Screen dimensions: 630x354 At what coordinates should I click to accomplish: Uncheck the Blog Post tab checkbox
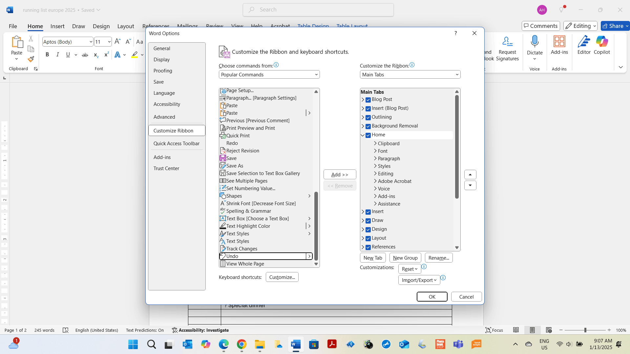(x=368, y=100)
